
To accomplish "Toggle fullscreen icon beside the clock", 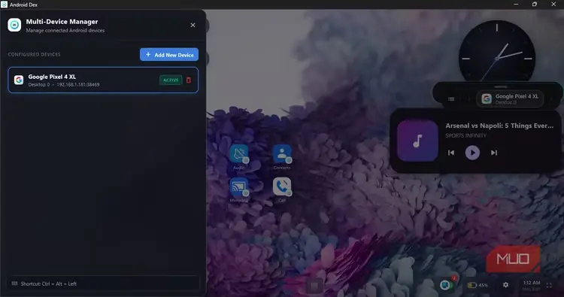I will [549, 286].
